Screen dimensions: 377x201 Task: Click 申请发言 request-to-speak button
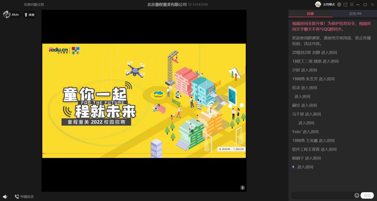point(24,197)
